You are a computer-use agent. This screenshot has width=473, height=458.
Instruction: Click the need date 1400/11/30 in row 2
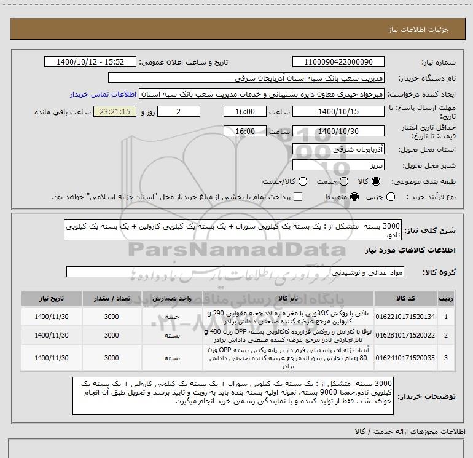click(x=51, y=335)
